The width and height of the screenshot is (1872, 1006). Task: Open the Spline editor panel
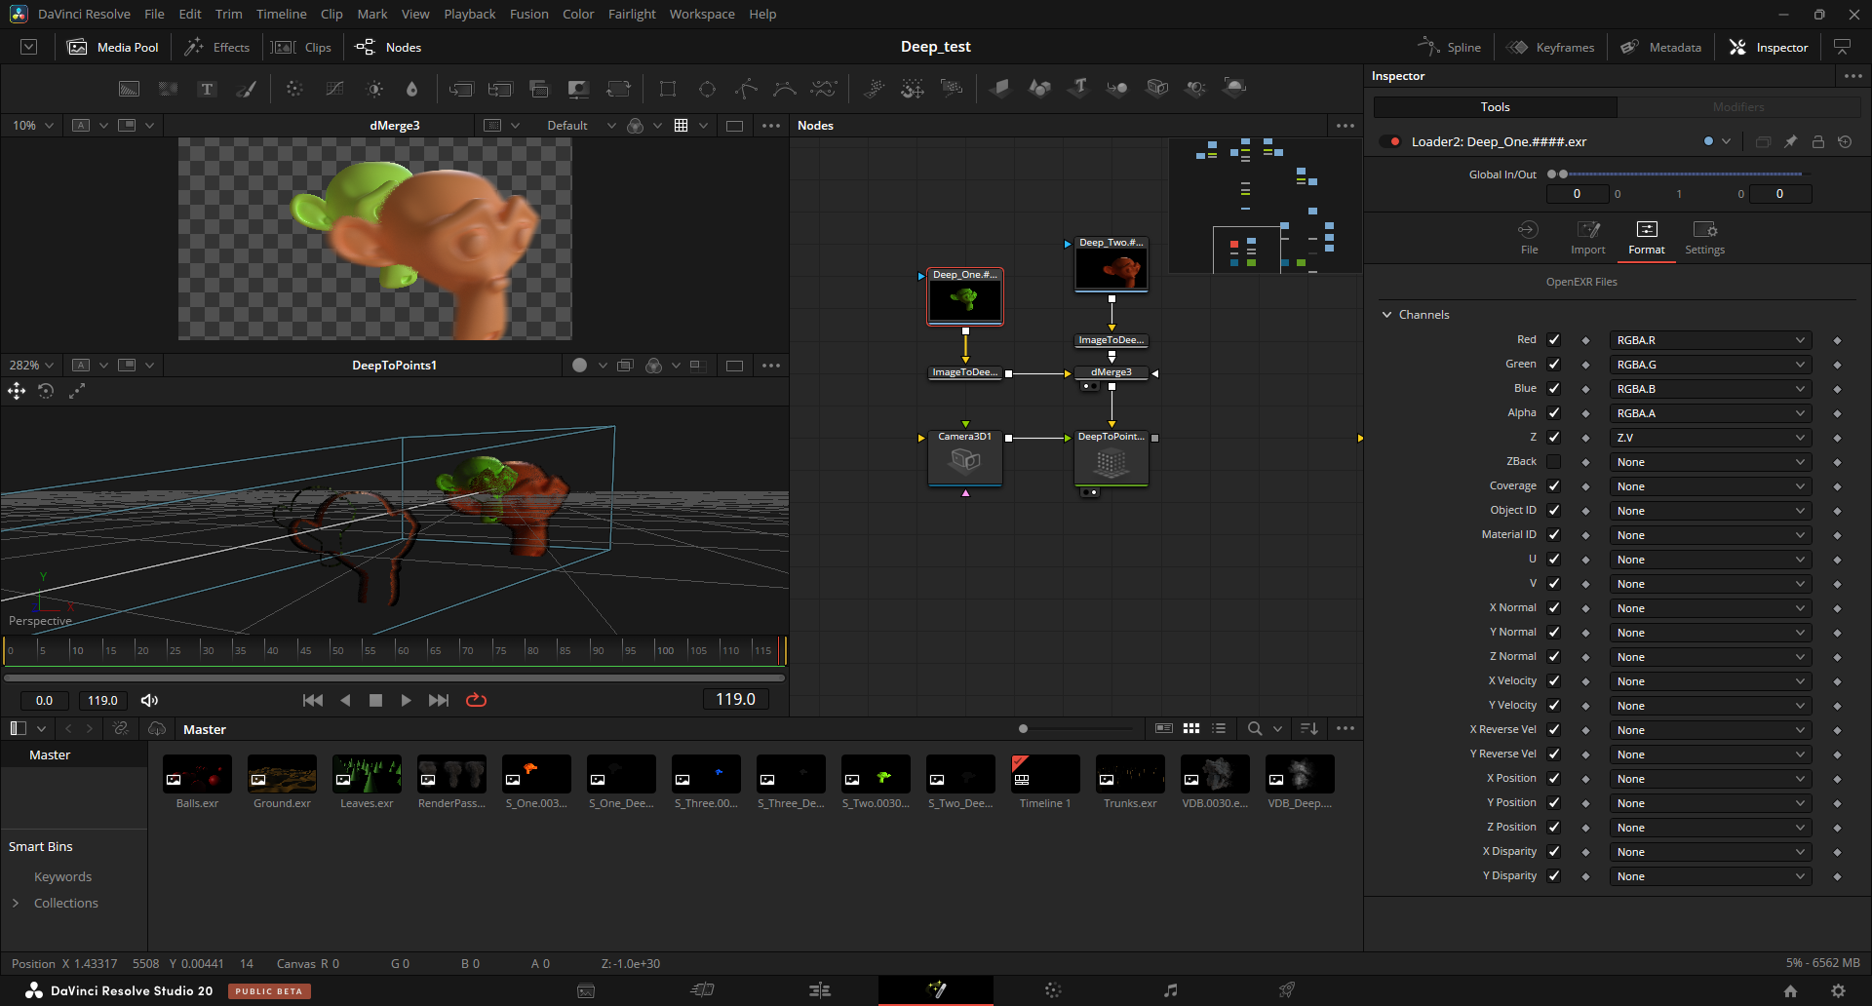coord(1450,47)
